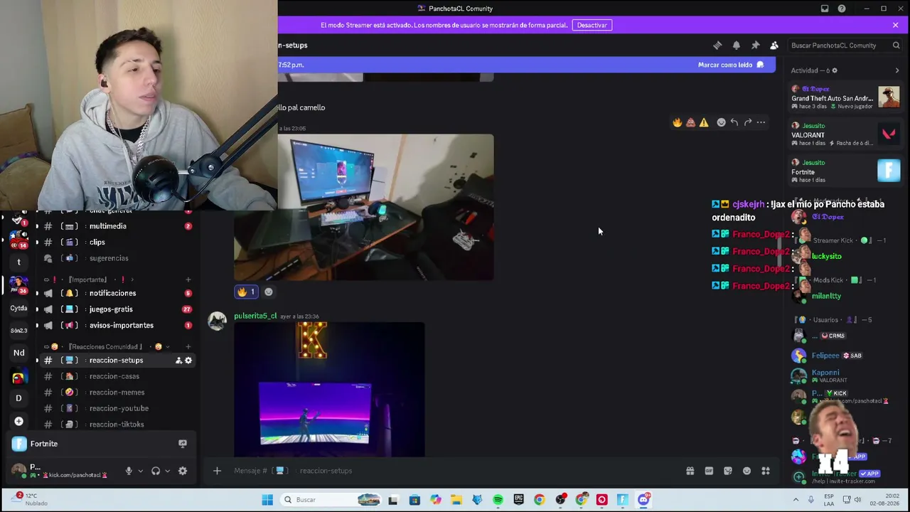The width and height of the screenshot is (910, 512).
Task: Invite people to reaccion-setups channel
Action: point(178,361)
